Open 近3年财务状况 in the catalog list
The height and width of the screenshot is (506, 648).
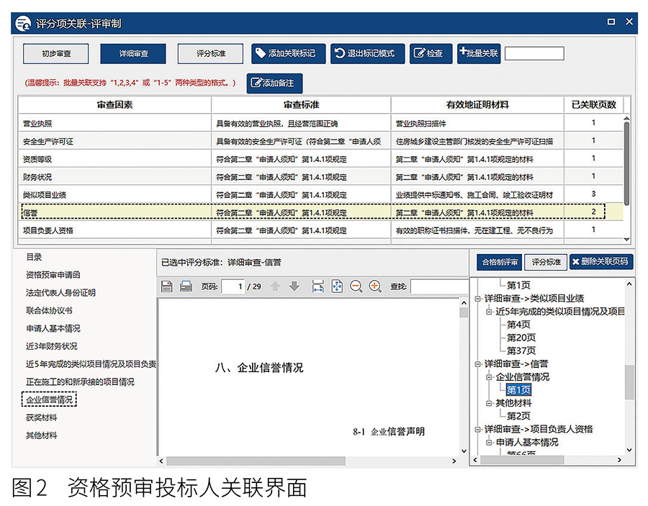pyautogui.click(x=52, y=346)
